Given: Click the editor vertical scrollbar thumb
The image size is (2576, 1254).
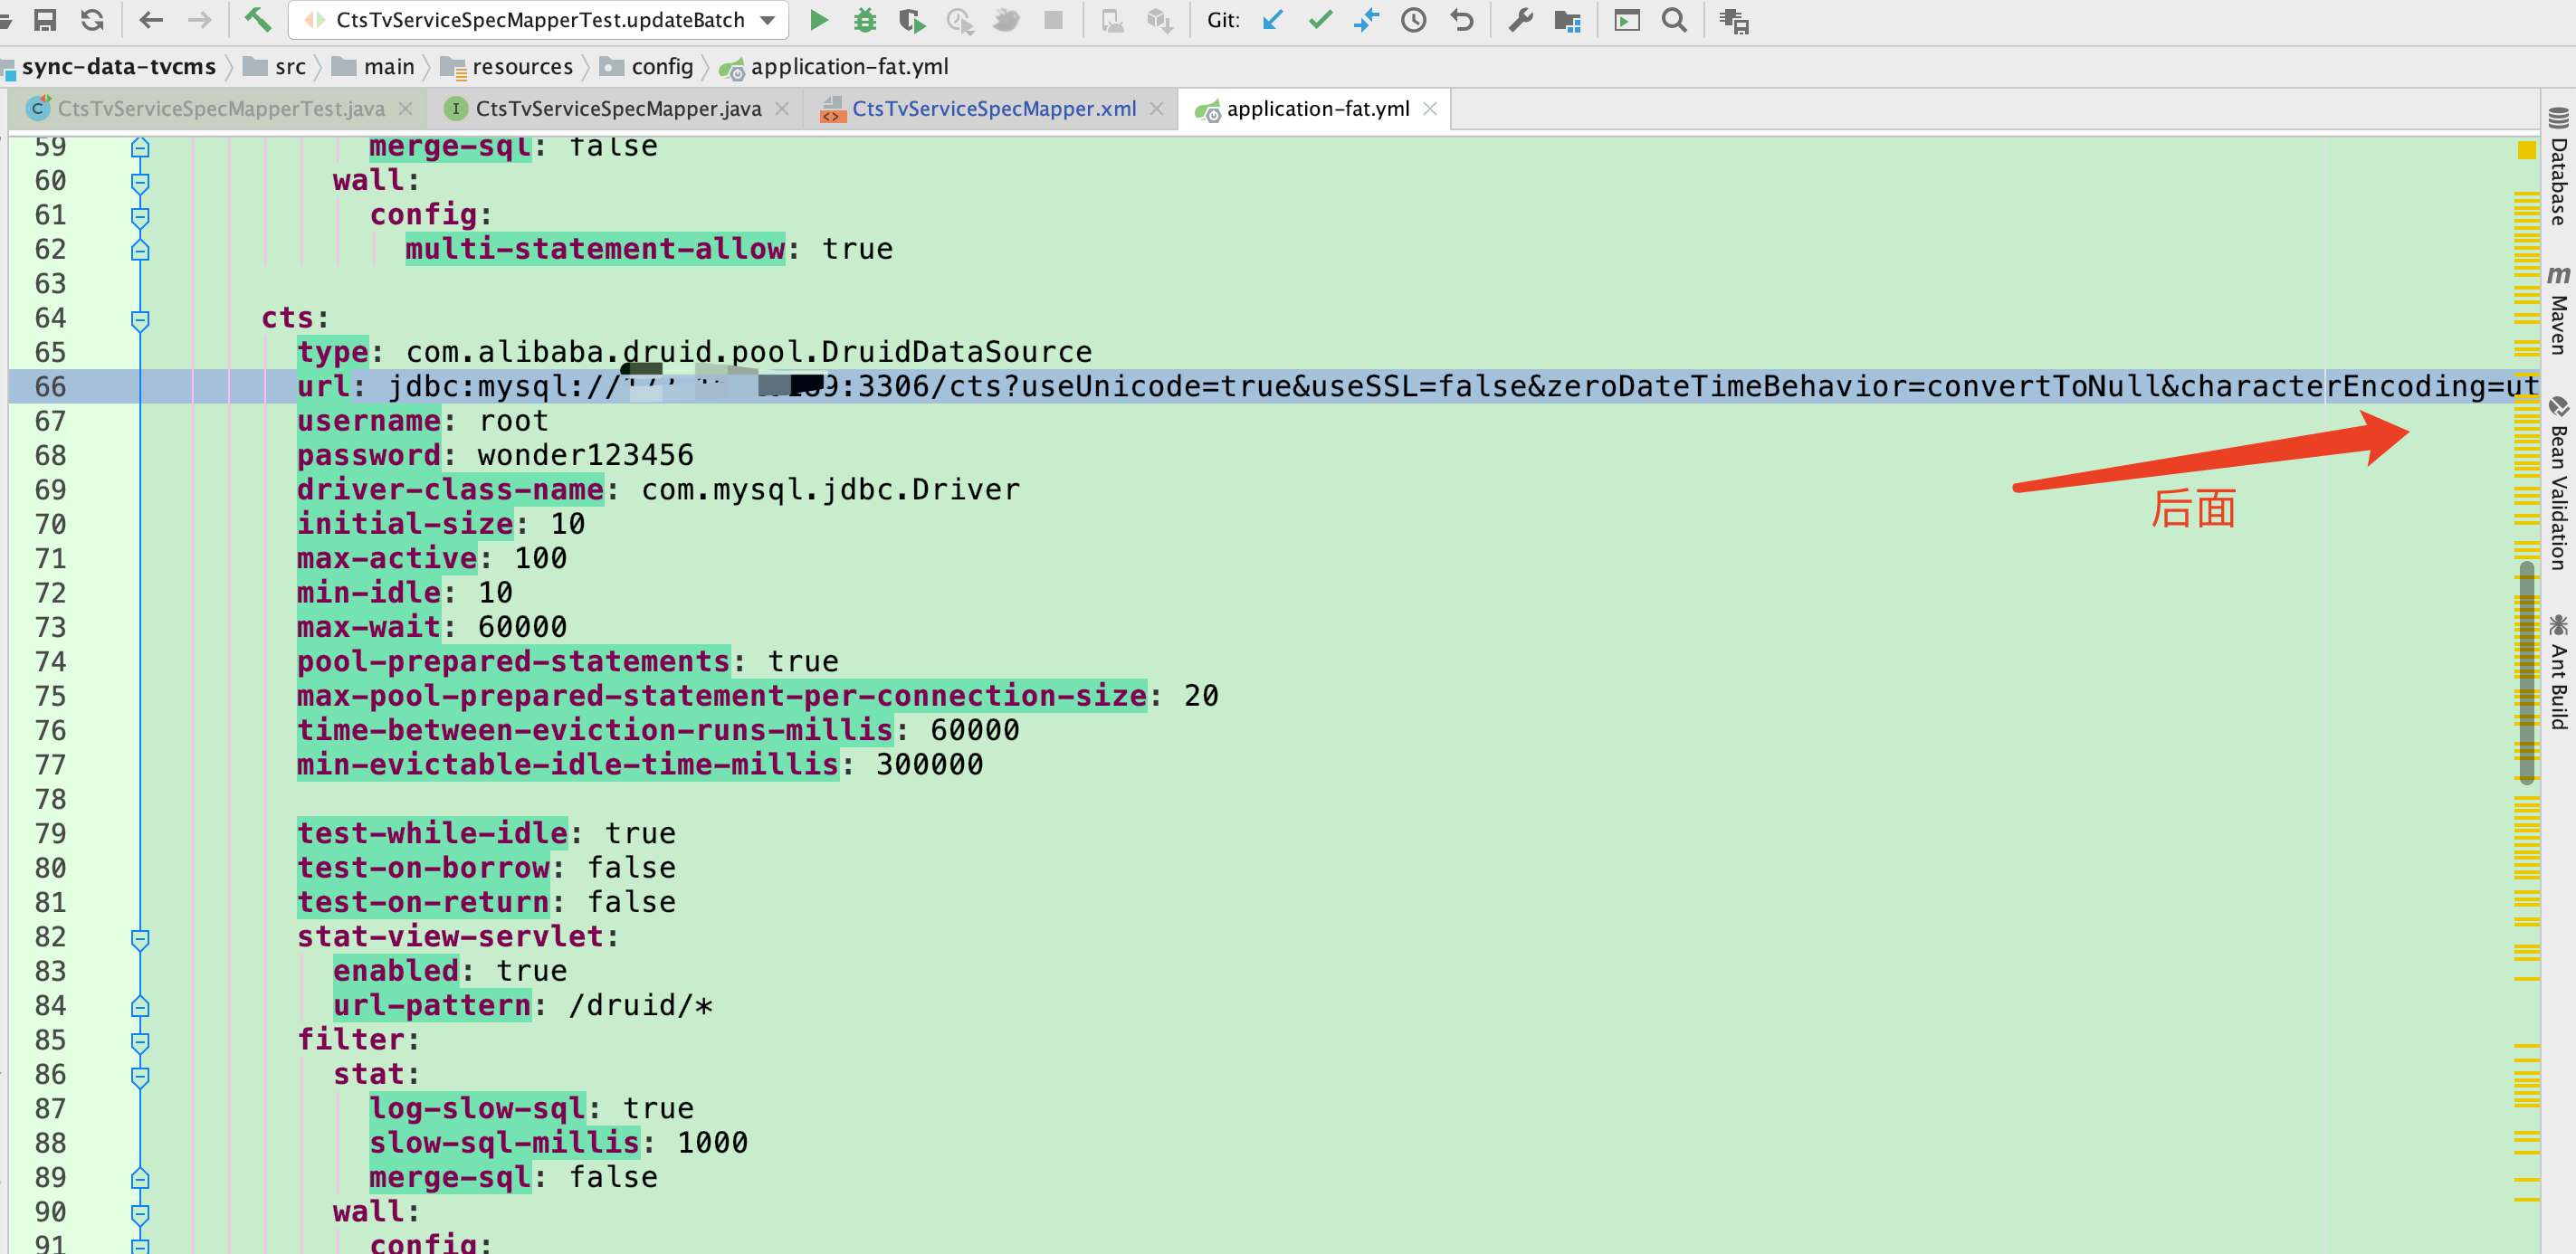Looking at the screenshot, I should 2526,671.
